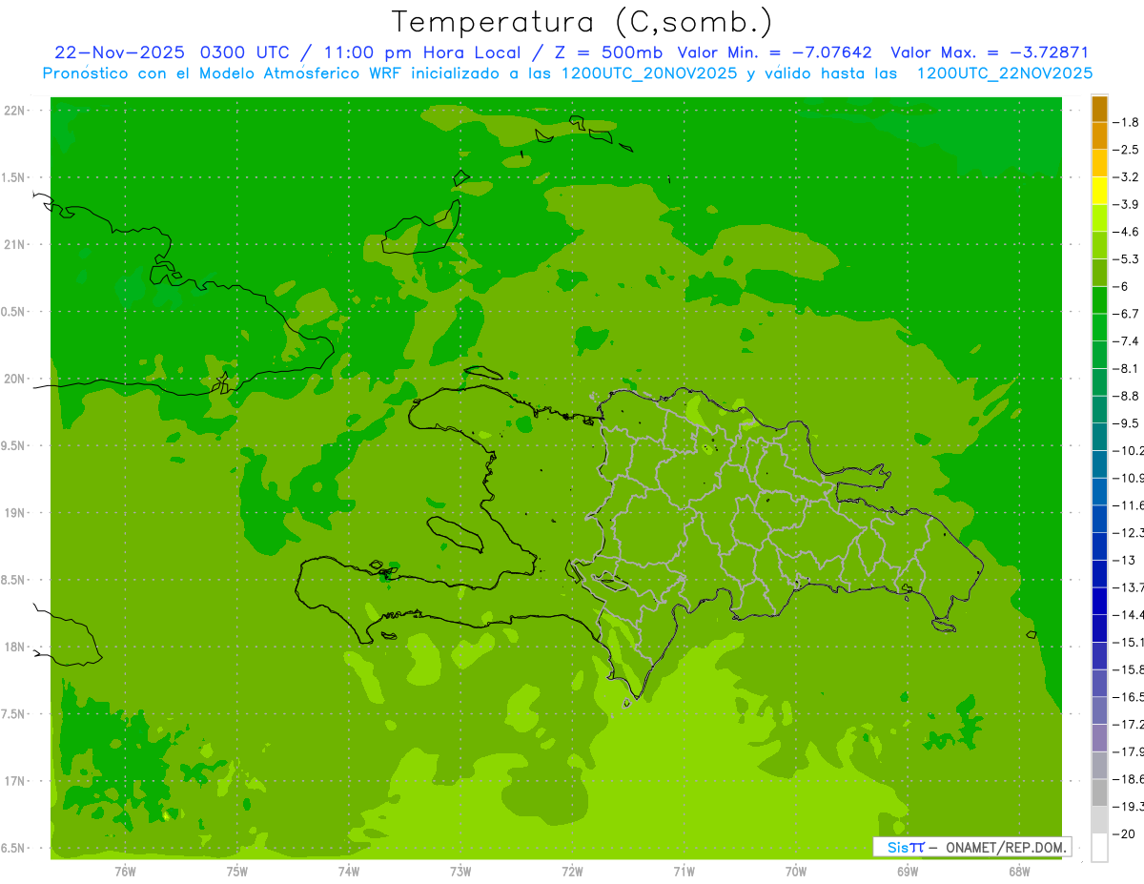Screen dimensions: 1144x884
Task: Click the 20N latitude axis label
Action: tap(16, 379)
